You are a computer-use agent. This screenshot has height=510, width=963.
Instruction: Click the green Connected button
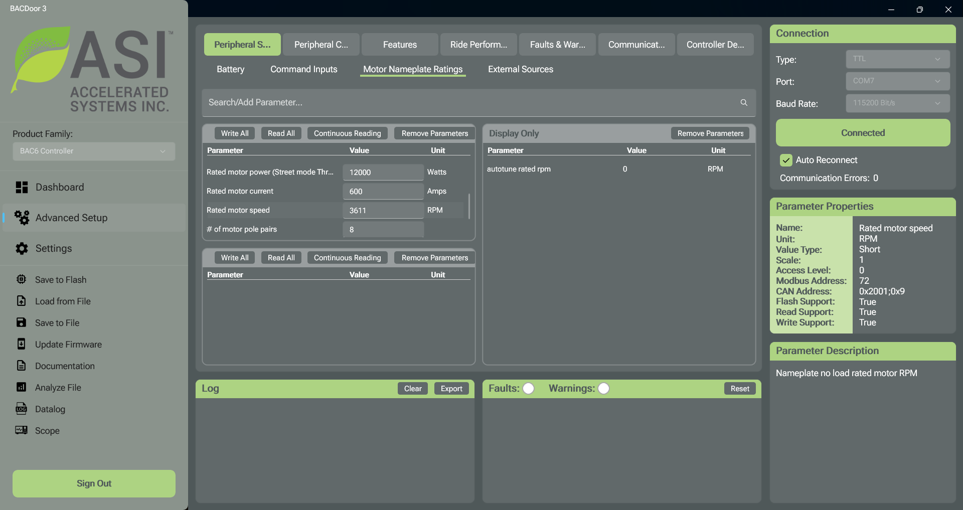(x=863, y=133)
